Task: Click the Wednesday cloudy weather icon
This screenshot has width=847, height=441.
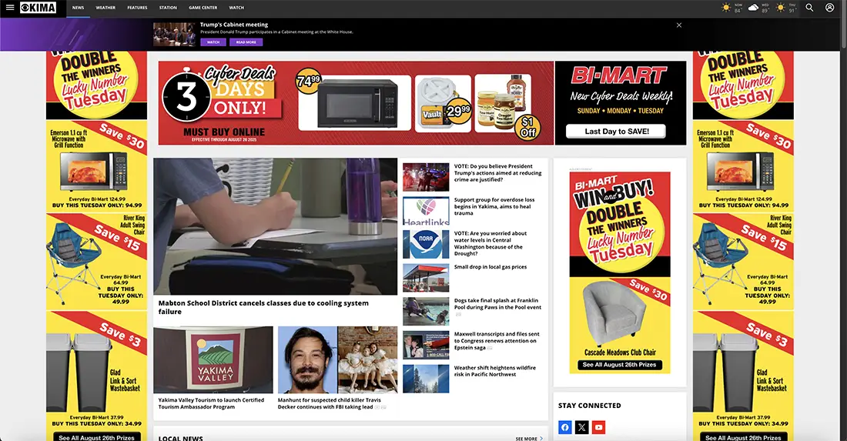Action: 753,8
